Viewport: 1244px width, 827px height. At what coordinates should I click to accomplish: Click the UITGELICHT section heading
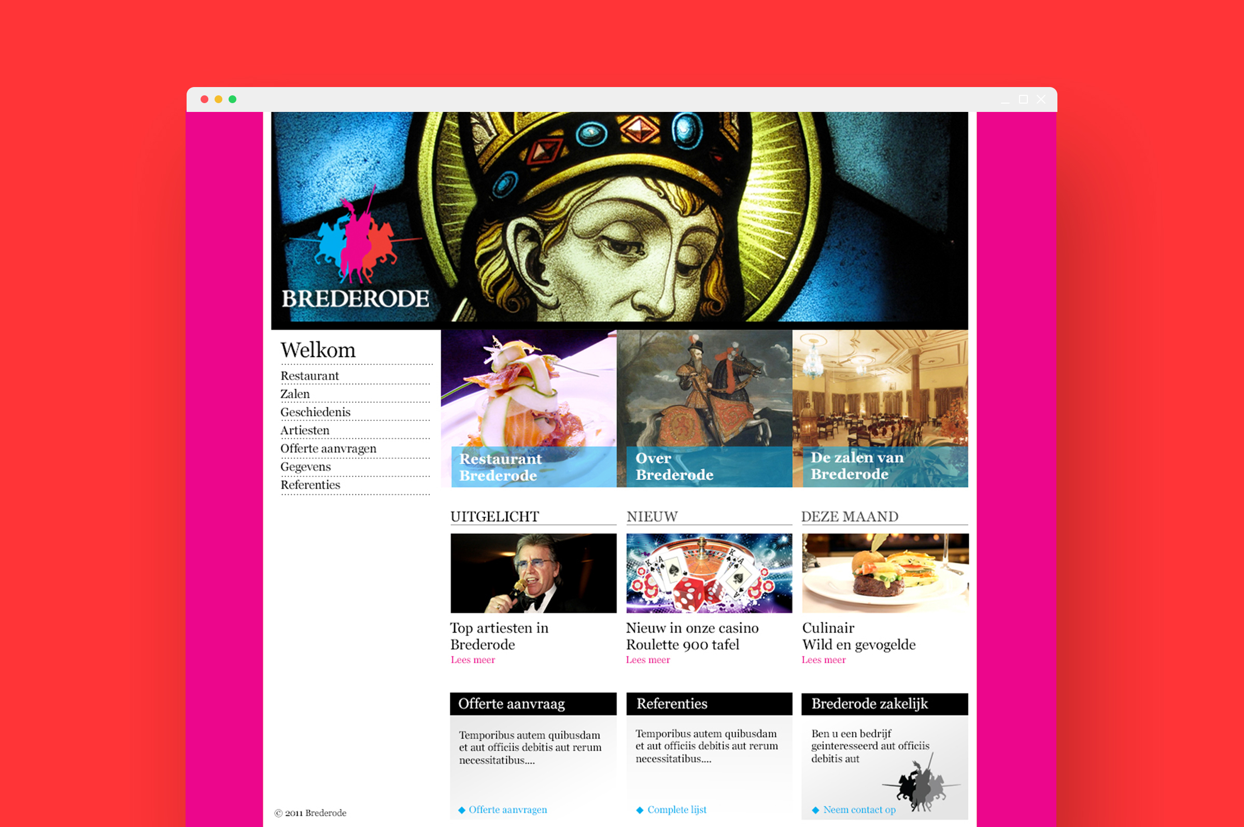click(x=494, y=517)
